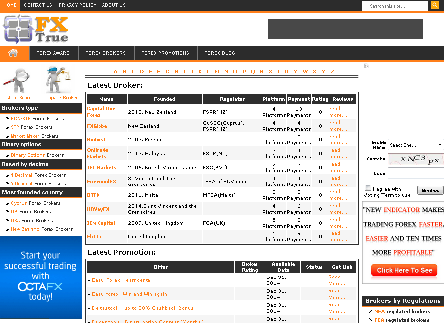Click the captcha image
The width and height of the screenshot is (444, 323).
click(x=416, y=159)
